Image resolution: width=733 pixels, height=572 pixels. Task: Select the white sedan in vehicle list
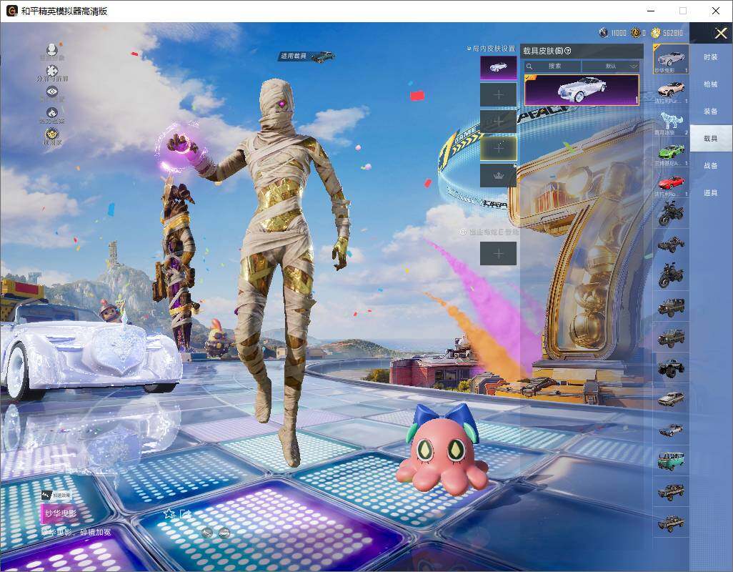(671, 399)
